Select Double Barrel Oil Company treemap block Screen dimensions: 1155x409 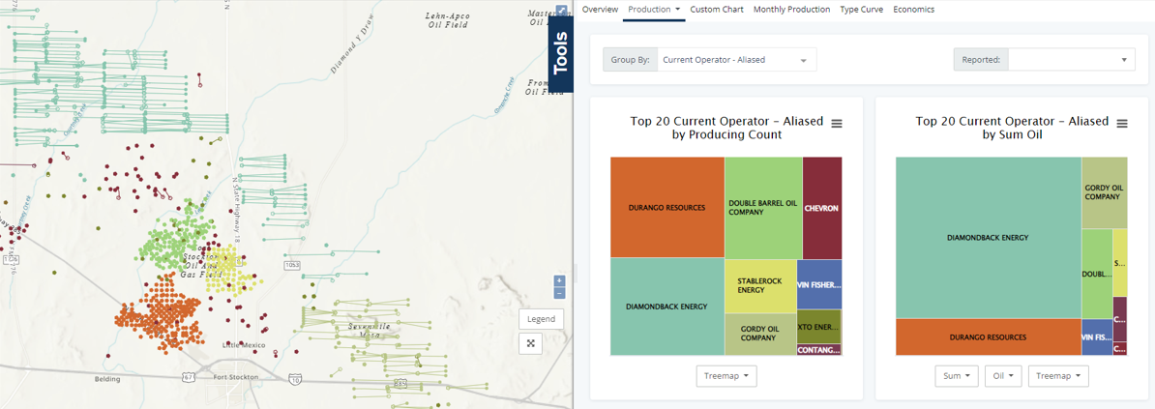pos(763,208)
